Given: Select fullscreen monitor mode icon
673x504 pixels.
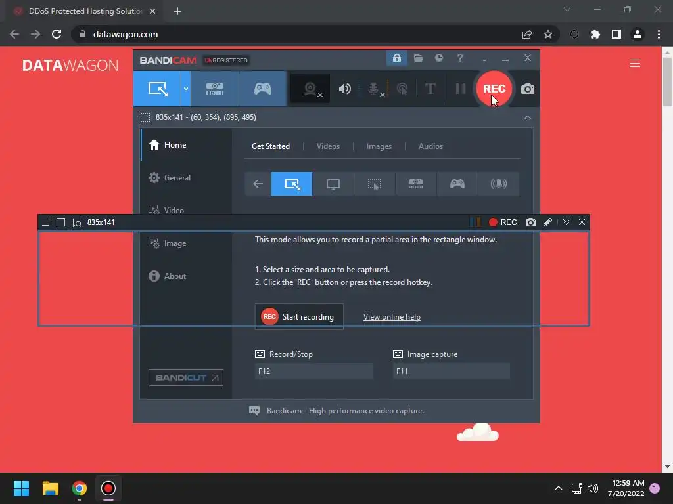Looking at the screenshot, I should [333, 184].
